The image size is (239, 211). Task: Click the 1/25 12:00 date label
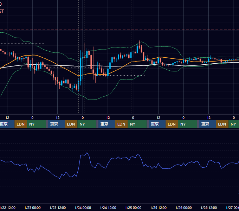159,207
